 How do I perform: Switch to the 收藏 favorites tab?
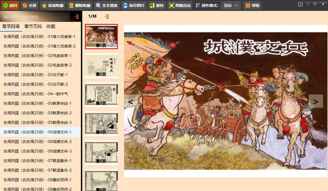click(x=51, y=27)
